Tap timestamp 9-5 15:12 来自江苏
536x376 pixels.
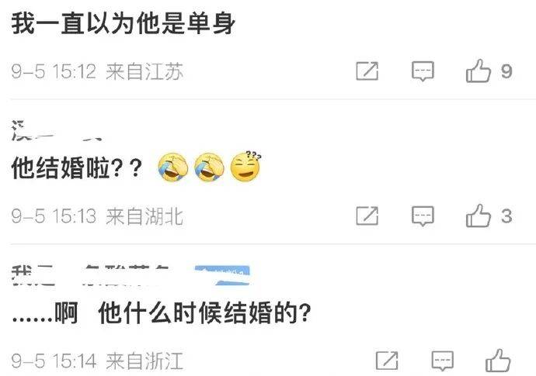pos(97,71)
